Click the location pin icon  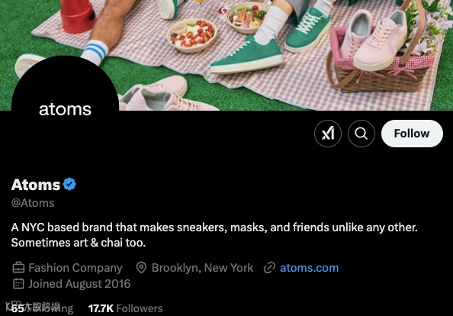[141, 268]
